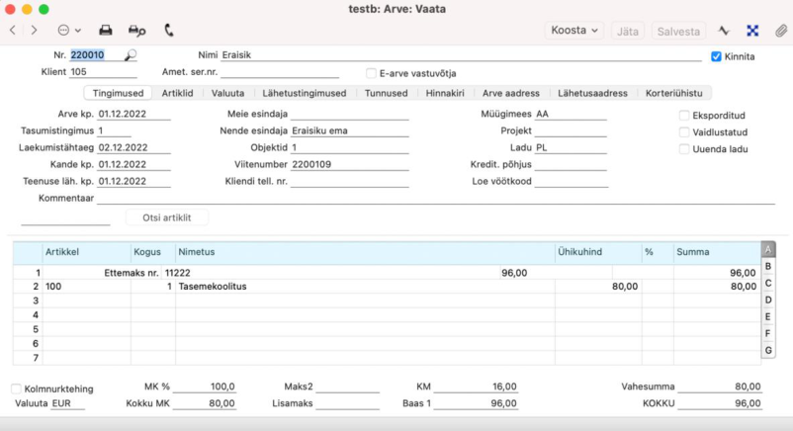This screenshot has height=431, width=793.
Task: Open print preview icon
Action: click(136, 31)
